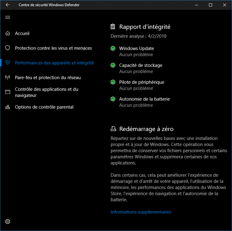The image size is (232, 231).
Task: Open settings gear icon at bottom left
Action: pyautogui.click(x=8, y=221)
